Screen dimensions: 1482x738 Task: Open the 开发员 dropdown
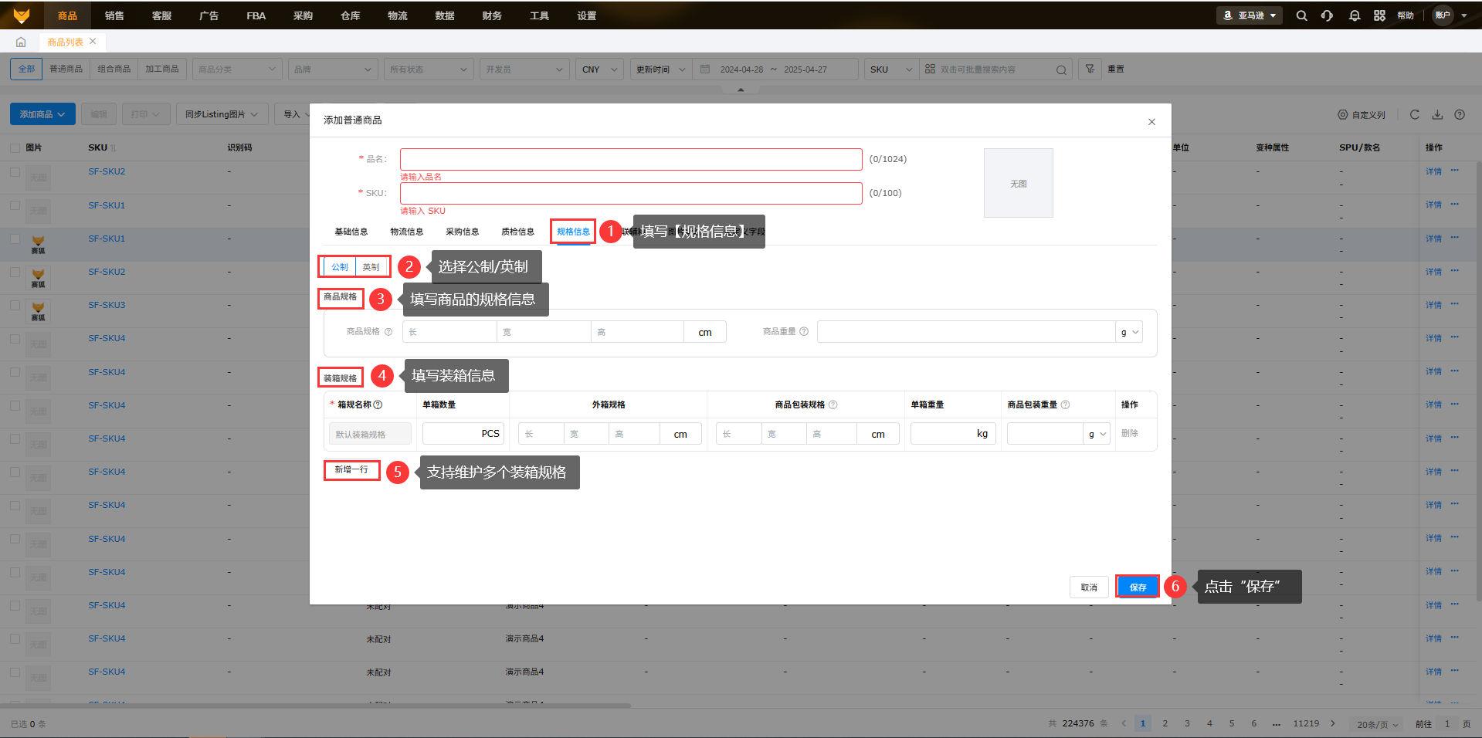click(524, 69)
